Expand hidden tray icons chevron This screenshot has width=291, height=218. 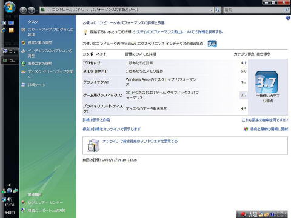point(9,185)
